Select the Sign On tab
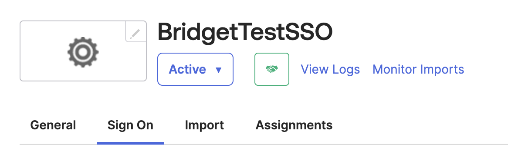The width and height of the screenshot is (508, 162). pos(130,125)
